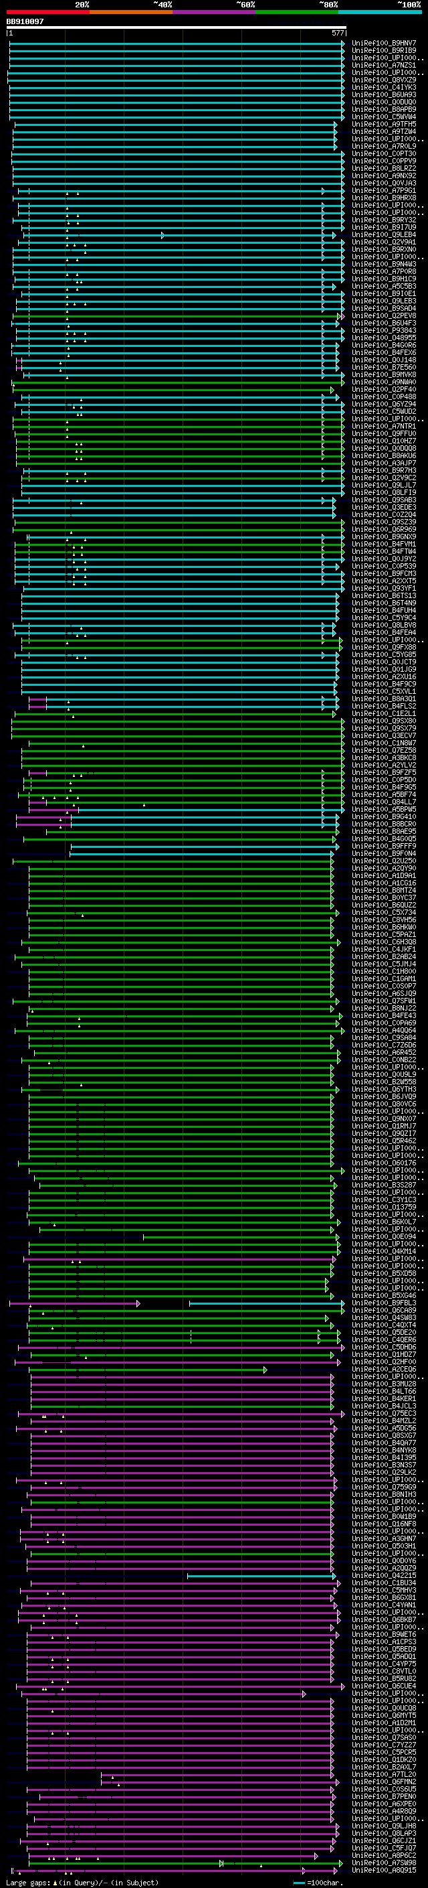Select the UniRef100_Q2V9A1 label
This screenshot has height=1888, width=428.
pyautogui.click(x=384, y=242)
